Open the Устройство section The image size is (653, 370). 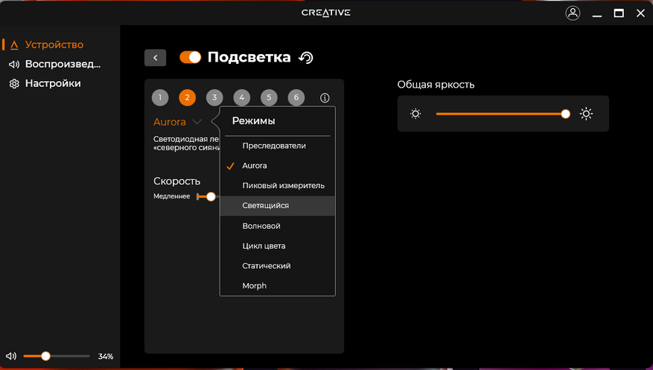pos(54,45)
